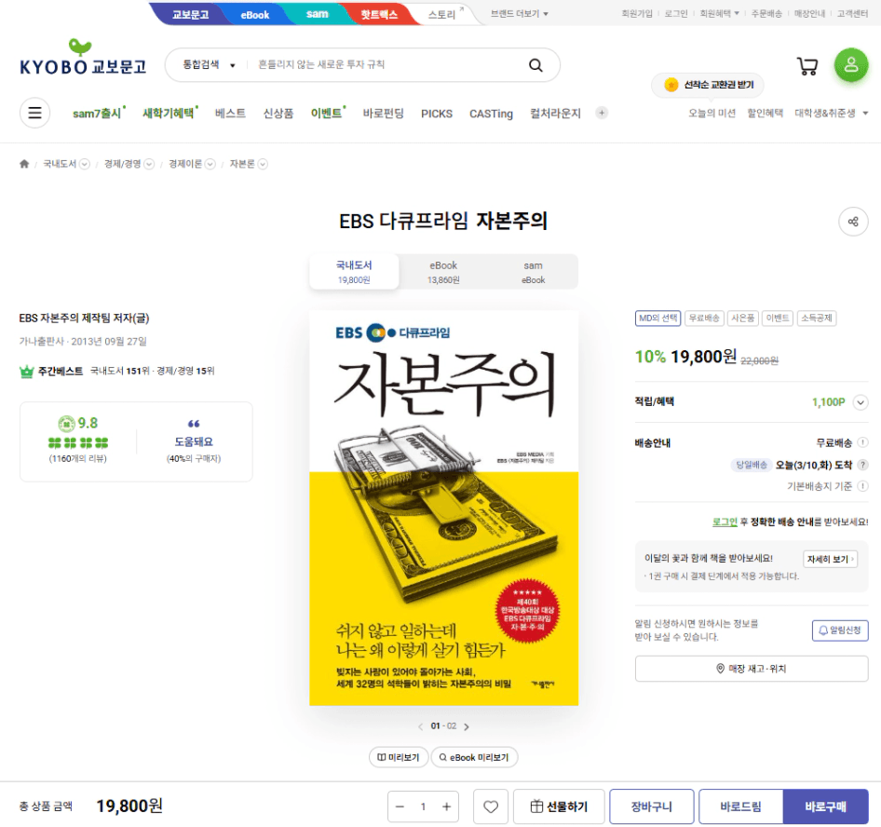This screenshot has width=881, height=827.
Task: Open the 바로펀딩 menu
Action: tap(383, 114)
